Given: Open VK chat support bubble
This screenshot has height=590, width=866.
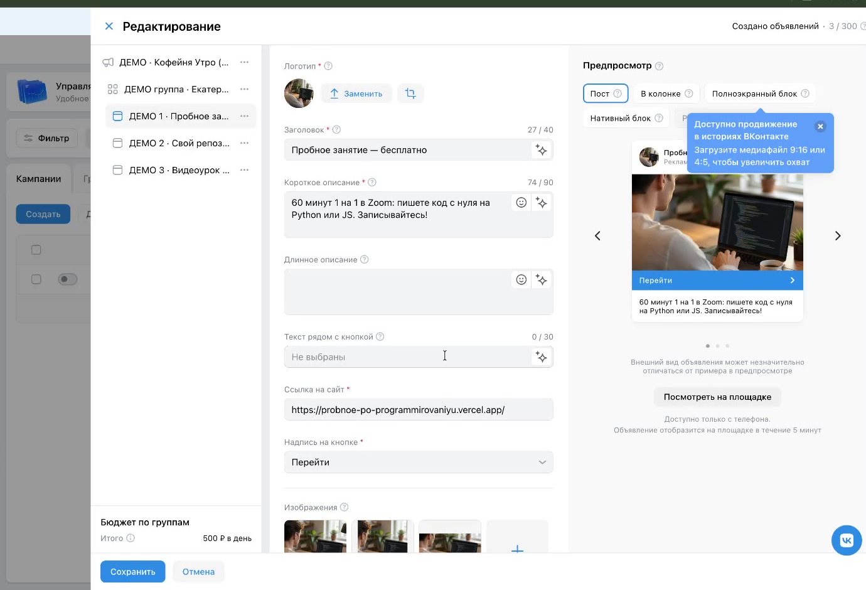Looking at the screenshot, I should click(847, 540).
